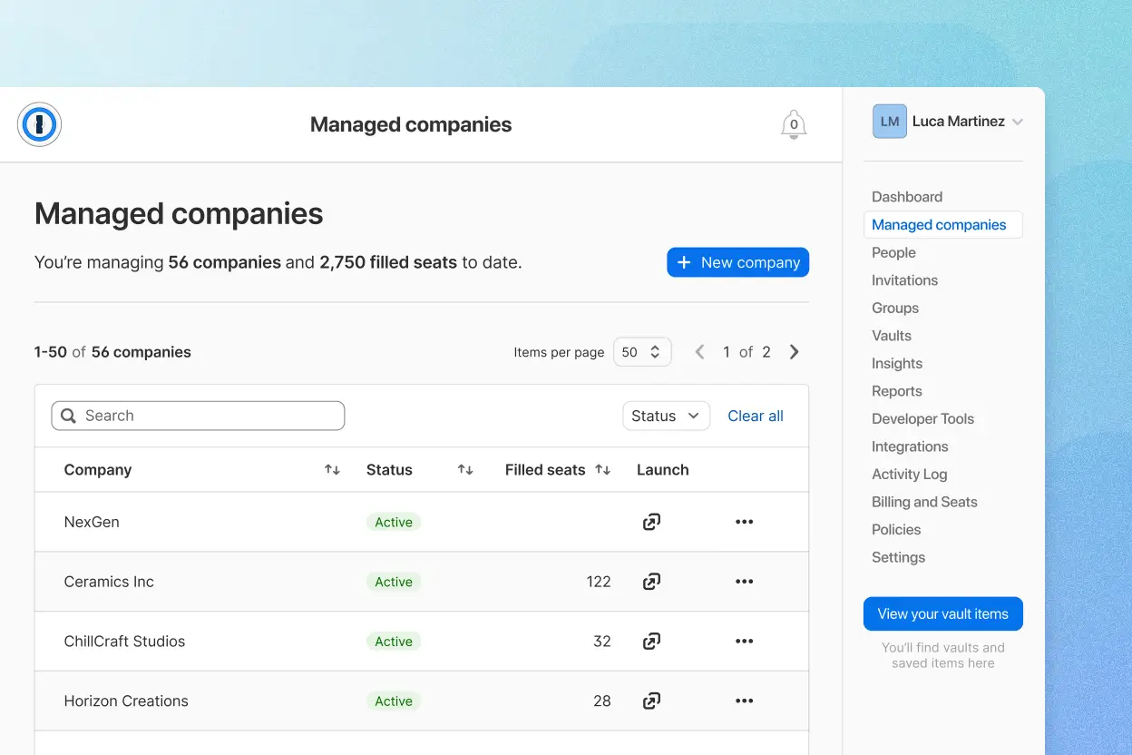Viewport: 1132px width, 755px height.
Task: Open People in the sidebar
Action: 893,252
